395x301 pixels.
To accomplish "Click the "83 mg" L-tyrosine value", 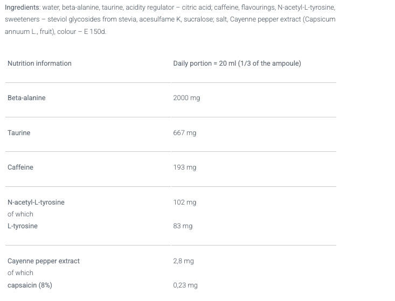I will 183,226.
